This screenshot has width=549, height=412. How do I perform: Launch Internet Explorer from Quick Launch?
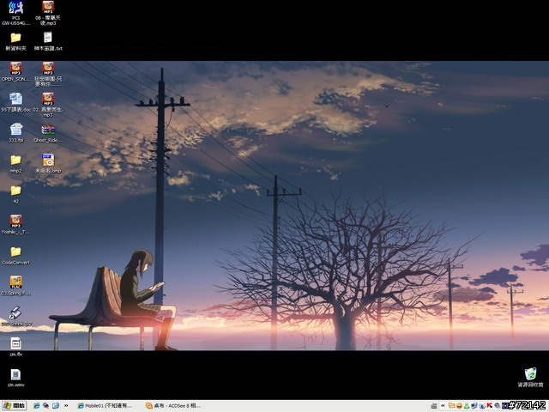tap(36, 406)
